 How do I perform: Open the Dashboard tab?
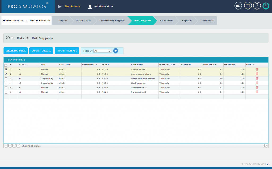pos(207,21)
